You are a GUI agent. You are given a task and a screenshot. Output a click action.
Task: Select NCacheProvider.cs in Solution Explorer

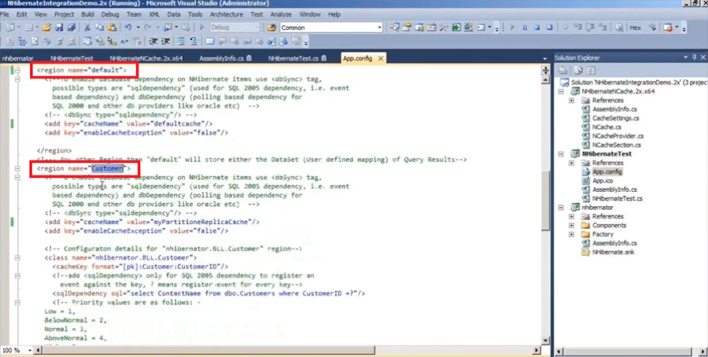(x=618, y=136)
